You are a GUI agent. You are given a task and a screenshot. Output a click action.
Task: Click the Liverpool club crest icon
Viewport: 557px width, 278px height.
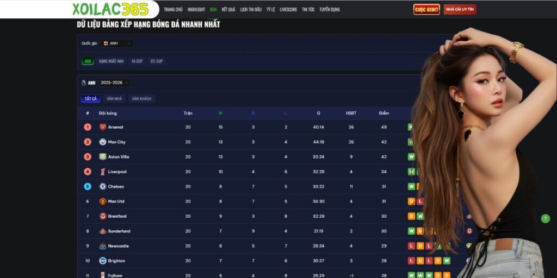pyautogui.click(x=103, y=172)
